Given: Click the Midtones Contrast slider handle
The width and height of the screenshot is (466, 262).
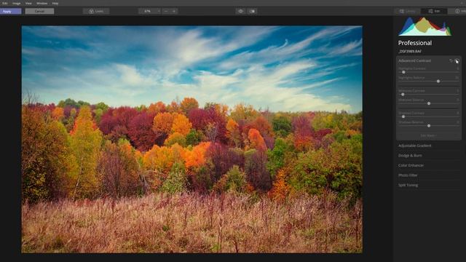Looking at the screenshot, I should pos(403,95).
